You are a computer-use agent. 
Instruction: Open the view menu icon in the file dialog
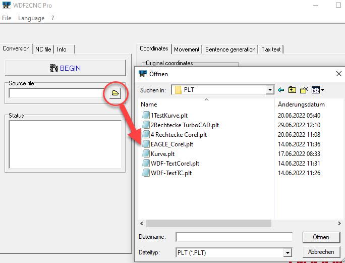click(x=318, y=90)
